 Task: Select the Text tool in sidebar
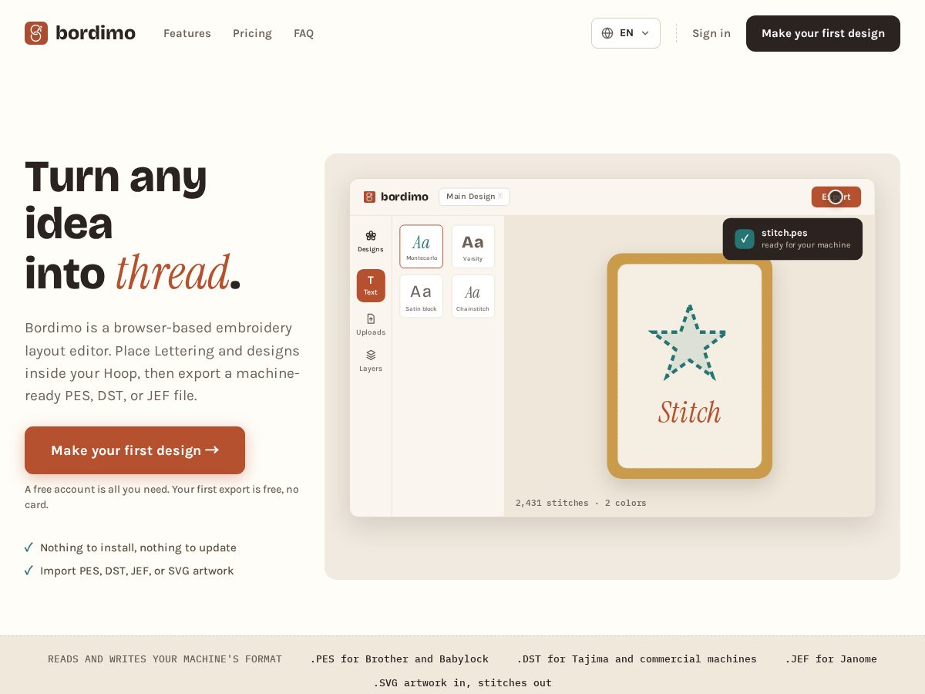pos(371,285)
